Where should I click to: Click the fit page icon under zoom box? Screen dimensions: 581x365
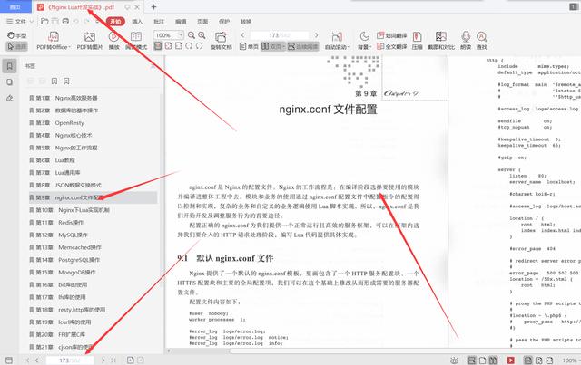(168, 46)
